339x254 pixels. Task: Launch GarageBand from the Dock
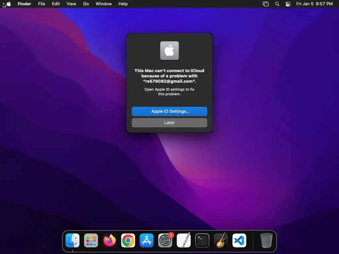pyautogui.click(x=221, y=240)
